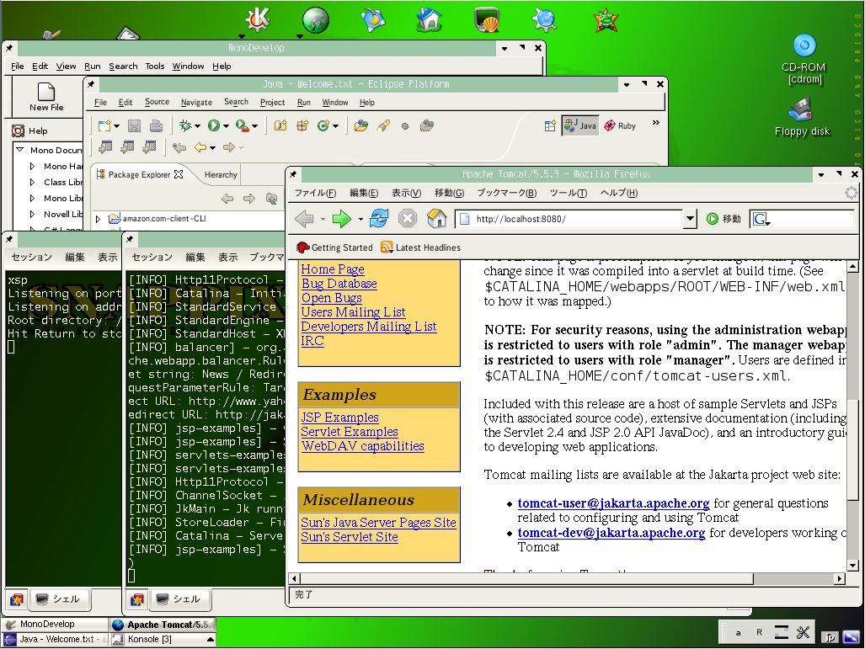Click Firefox vertical scrollbar down arrow

[853, 565]
